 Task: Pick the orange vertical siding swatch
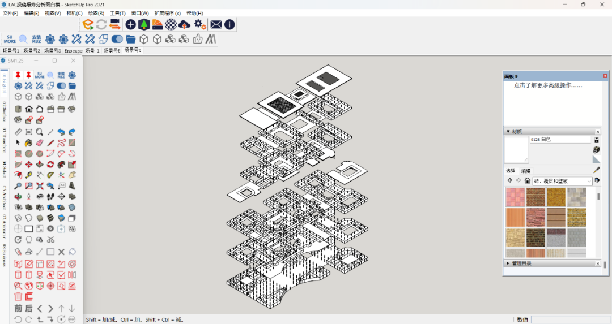(x=515, y=217)
